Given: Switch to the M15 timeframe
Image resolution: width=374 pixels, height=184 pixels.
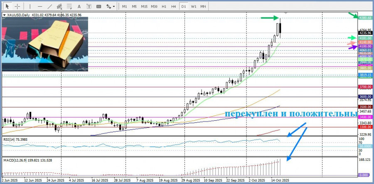Looking at the screenshot, I should pos(144,6).
